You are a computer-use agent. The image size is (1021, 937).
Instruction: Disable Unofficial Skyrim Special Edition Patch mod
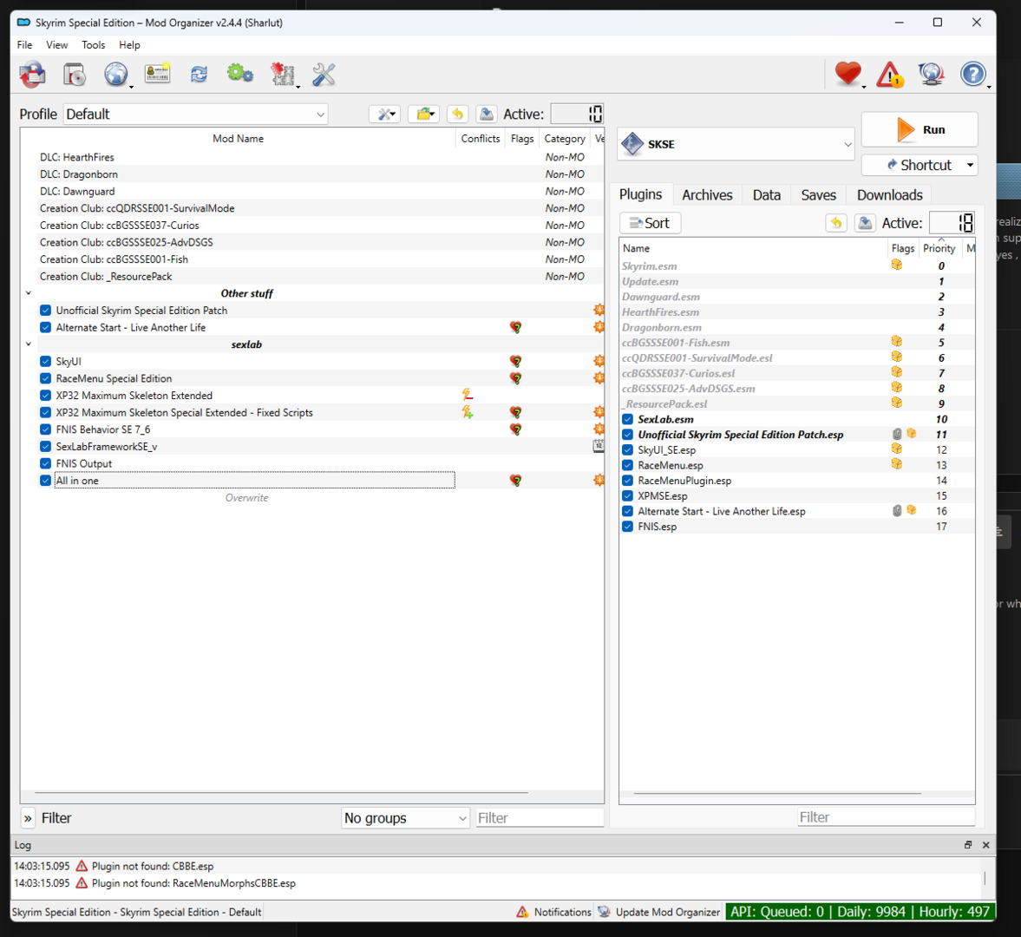pos(46,311)
